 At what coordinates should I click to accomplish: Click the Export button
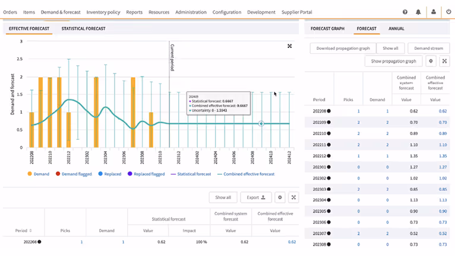coord(256,197)
